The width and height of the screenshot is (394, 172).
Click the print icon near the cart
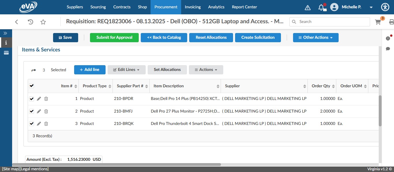point(391,22)
